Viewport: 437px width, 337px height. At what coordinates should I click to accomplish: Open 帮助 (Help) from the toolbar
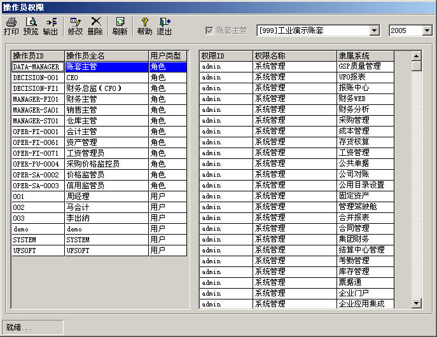pos(144,26)
